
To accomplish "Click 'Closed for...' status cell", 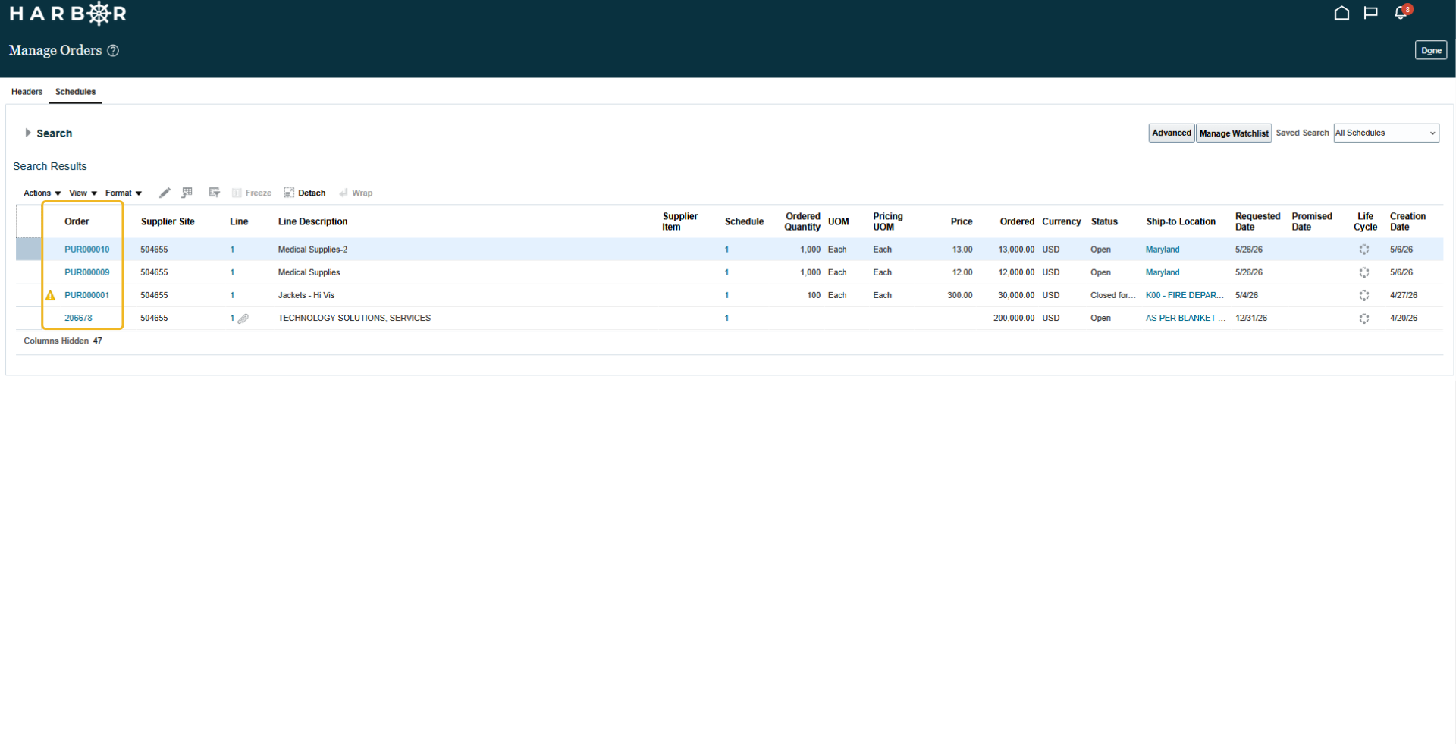I will [x=1112, y=296].
